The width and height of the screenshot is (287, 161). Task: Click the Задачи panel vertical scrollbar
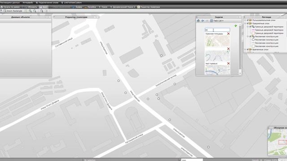click(240, 47)
